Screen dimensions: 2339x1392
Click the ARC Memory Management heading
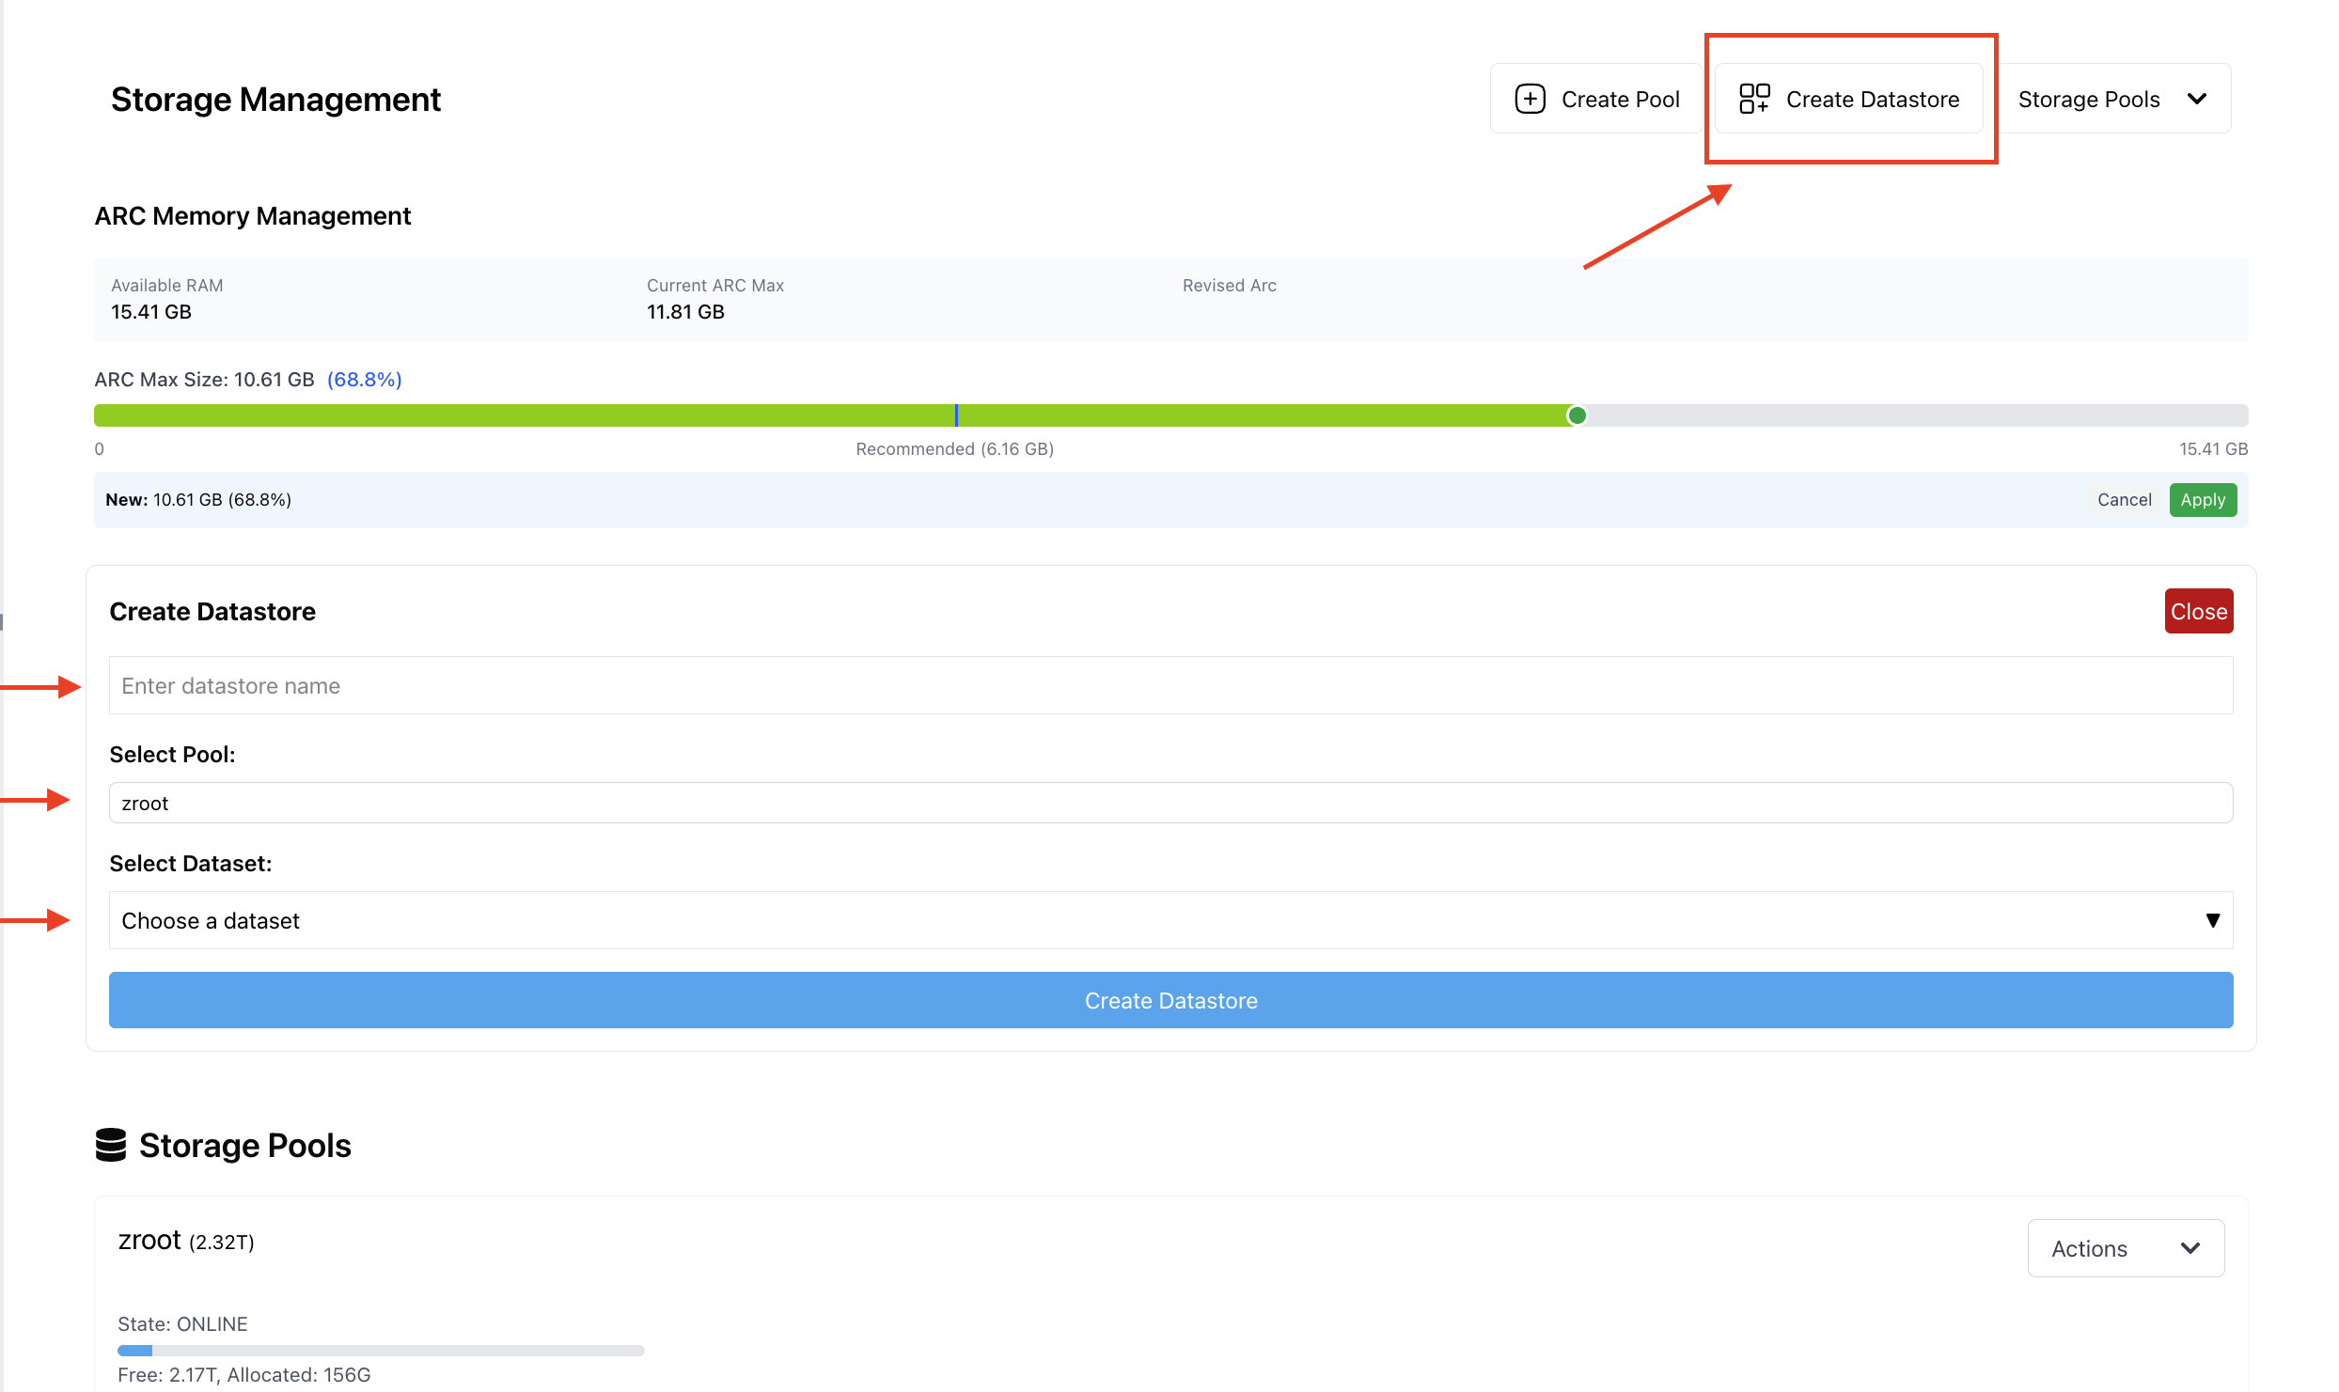tap(253, 216)
